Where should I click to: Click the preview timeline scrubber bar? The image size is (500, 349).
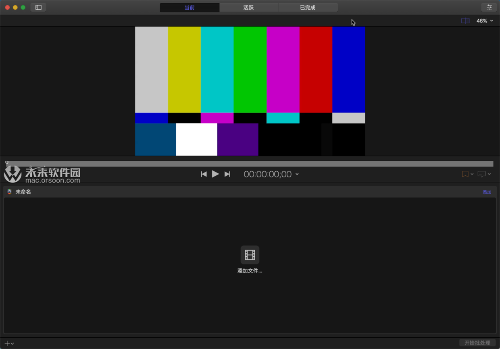[x=250, y=164]
